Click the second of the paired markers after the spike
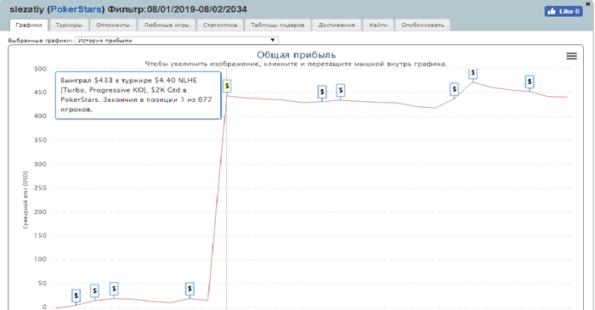The width and height of the screenshot is (595, 310). pyautogui.click(x=341, y=90)
